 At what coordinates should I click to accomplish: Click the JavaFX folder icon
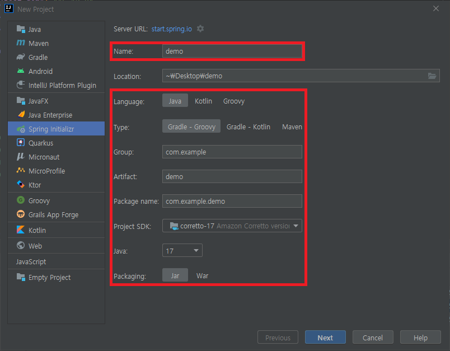(x=21, y=101)
